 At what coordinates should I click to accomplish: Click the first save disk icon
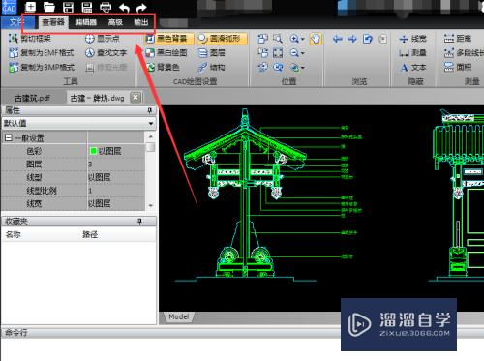[x=68, y=7]
